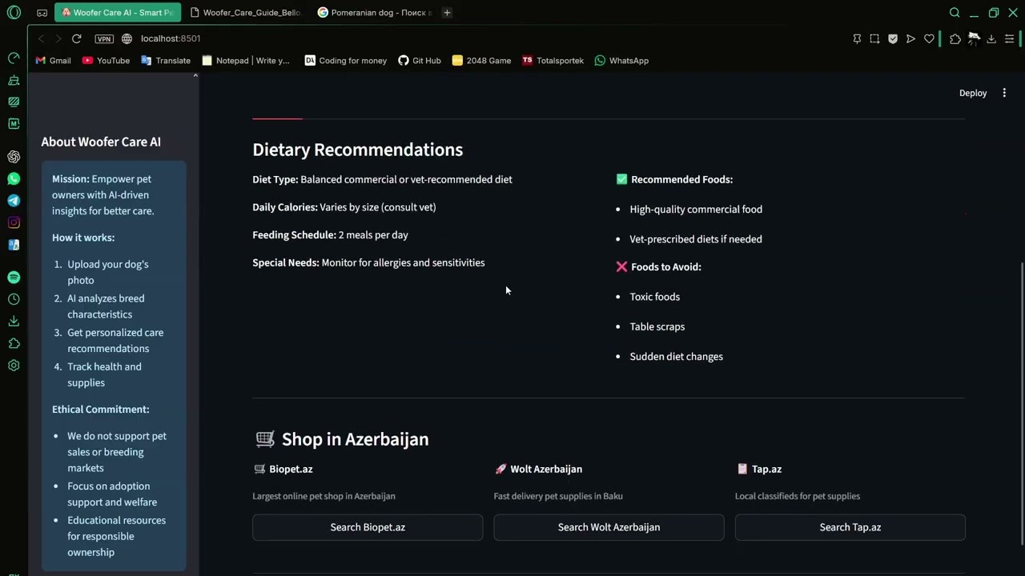Click the Search Biopet.az button
This screenshot has height=576, width=1025.
368,527
